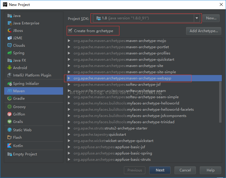Expand maven-archetype-quickstart node

[69, 60]
